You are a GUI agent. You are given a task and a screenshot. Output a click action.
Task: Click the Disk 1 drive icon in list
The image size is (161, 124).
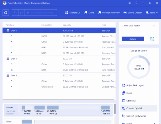pyautogui.click(x=8, y=59)
